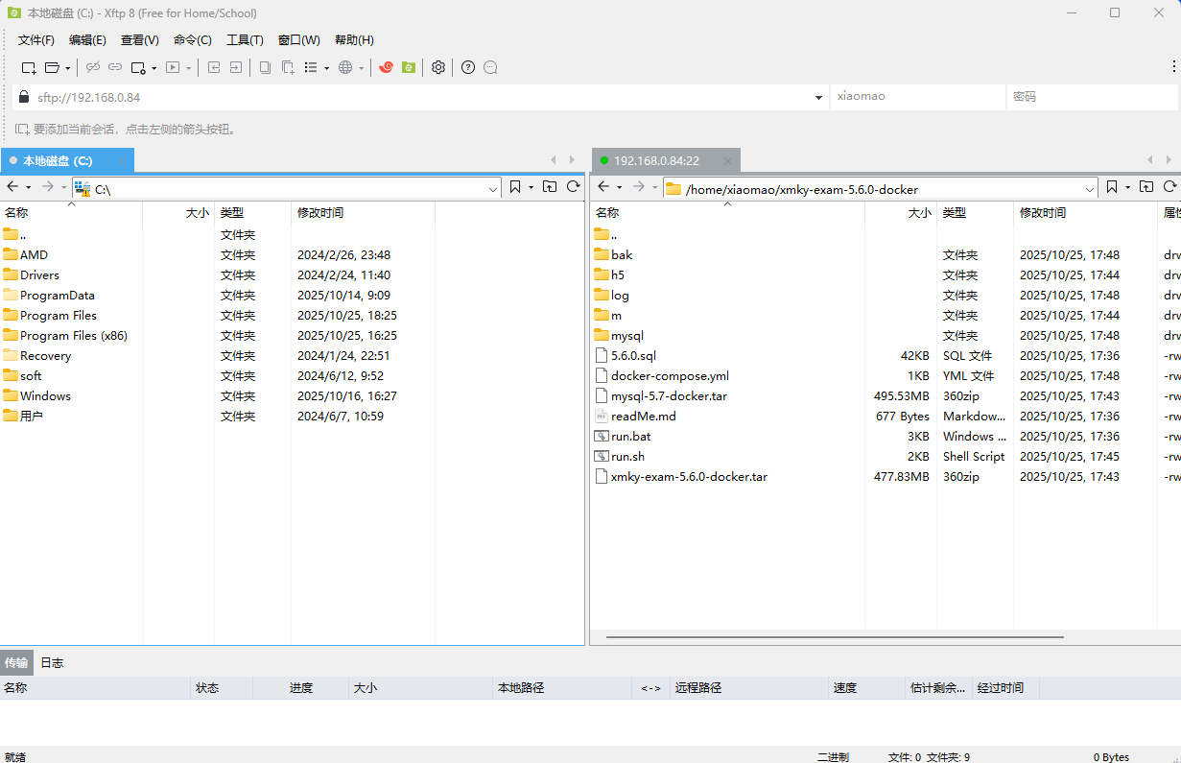Click the disconnect icon on the toolbar

pyautogui.click(x=92, y=67)
